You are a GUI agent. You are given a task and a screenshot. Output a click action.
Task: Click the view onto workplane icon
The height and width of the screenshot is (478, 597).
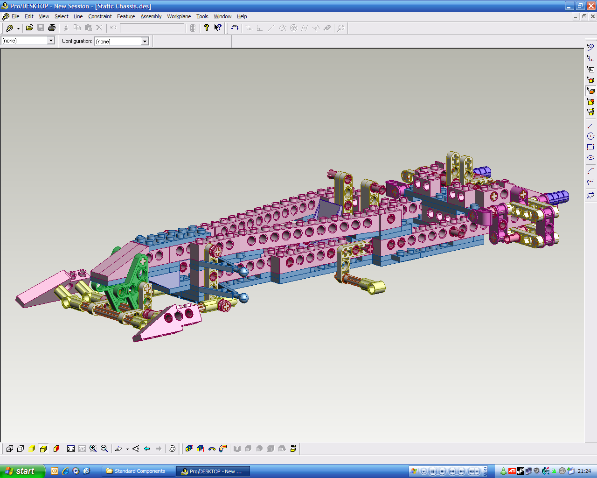pyautogui.click(x=118, y=449)
